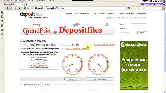Focus the Логин input field
This screenshot has width=166, height=93.
(139, 25)
